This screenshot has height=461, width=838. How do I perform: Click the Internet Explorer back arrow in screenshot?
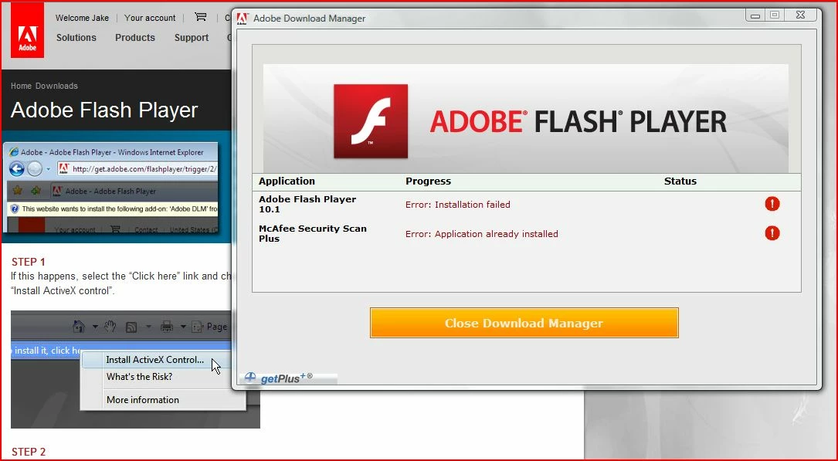pyautogui.click(x=17, y=169)
